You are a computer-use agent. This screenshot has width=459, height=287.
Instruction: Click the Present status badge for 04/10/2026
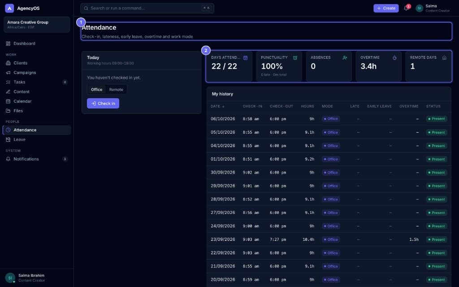click(437, 146)
